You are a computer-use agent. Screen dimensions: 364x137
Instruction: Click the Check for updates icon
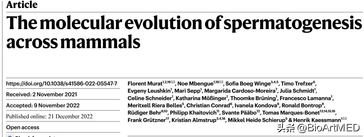9,136
